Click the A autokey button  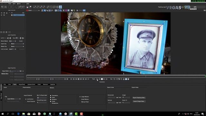126,79
